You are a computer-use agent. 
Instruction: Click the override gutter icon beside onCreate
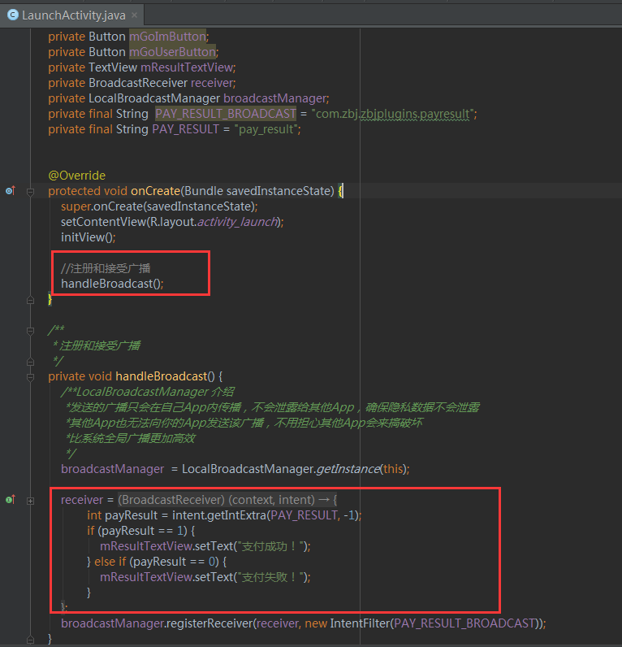click(x=11, y=191)
